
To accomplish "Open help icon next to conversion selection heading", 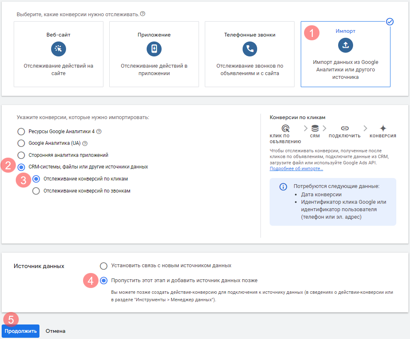I will (x=142, y=14).
